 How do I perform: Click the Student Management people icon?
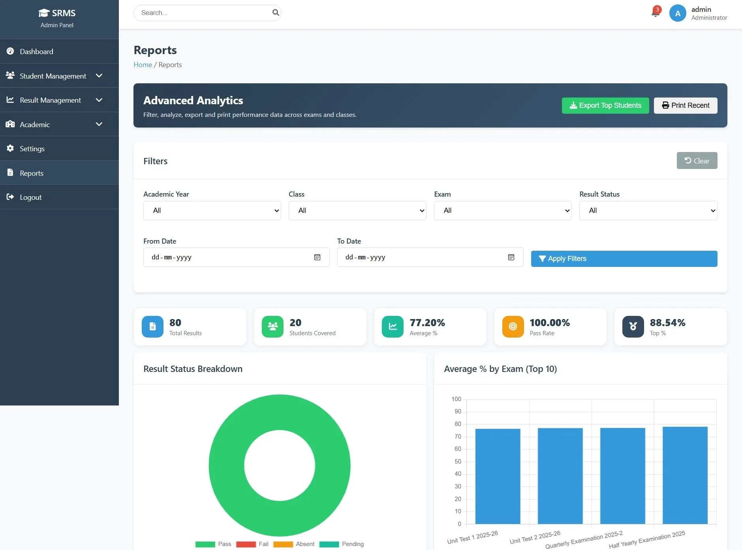tap(11, 75)
